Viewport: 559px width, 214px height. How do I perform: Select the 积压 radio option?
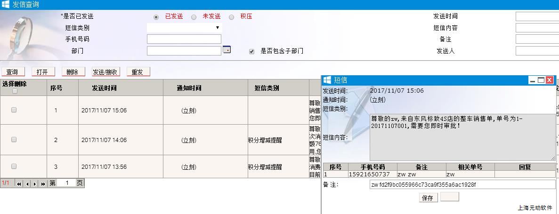click(231, 17)
